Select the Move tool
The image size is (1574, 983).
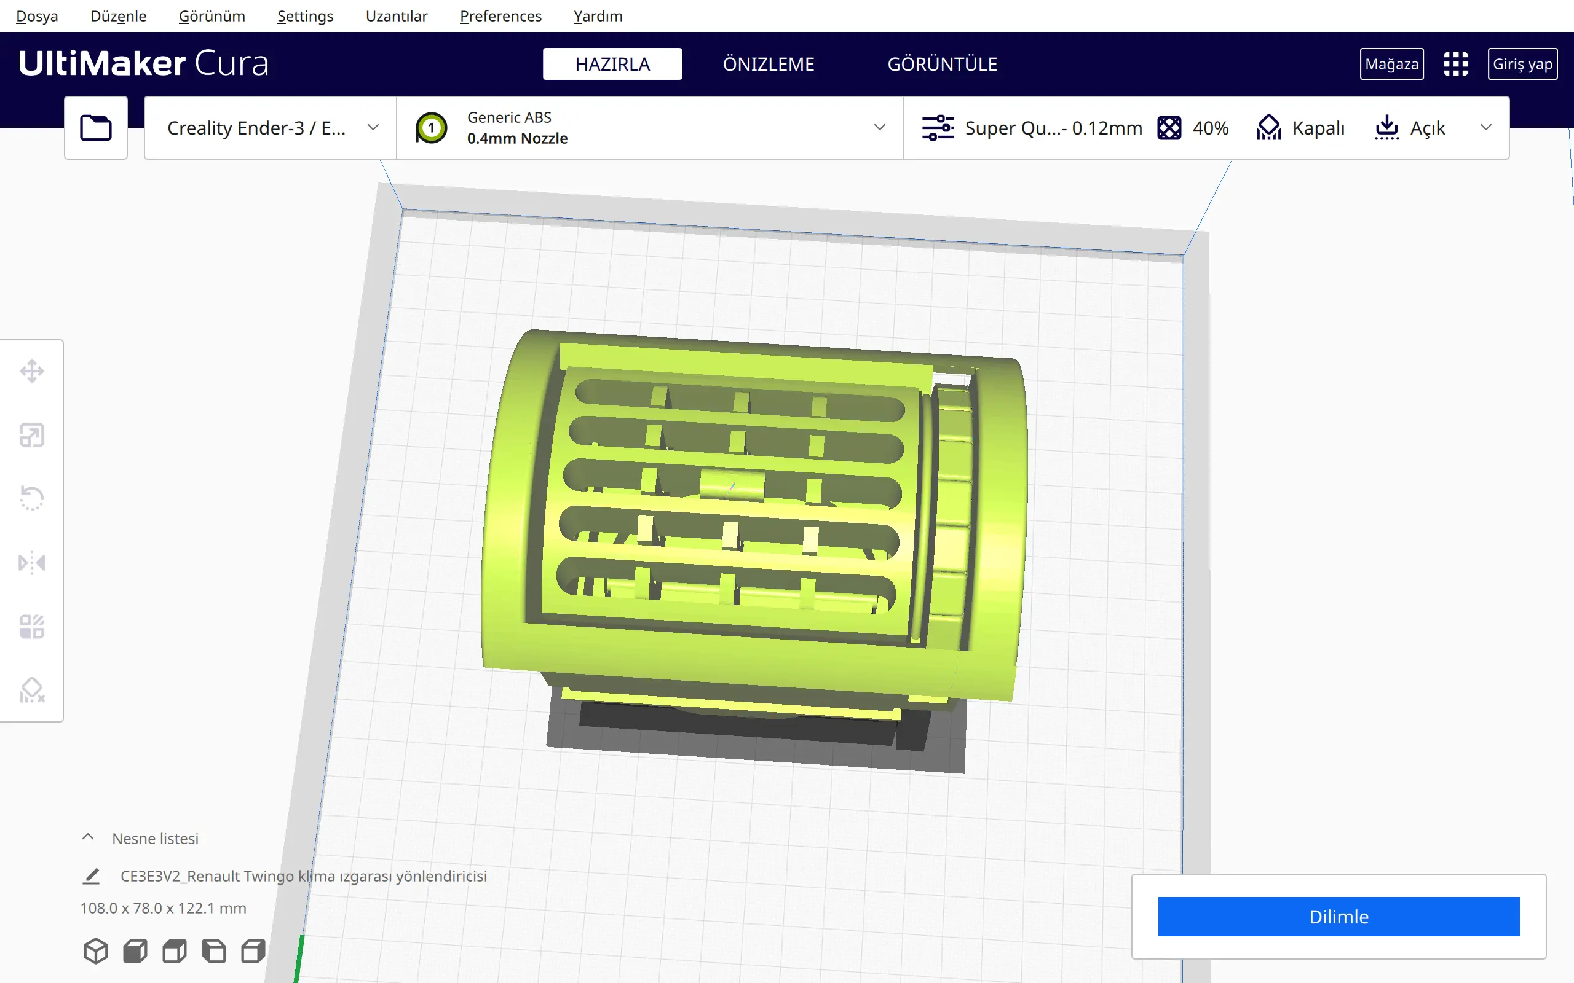(x=32, y=371)
